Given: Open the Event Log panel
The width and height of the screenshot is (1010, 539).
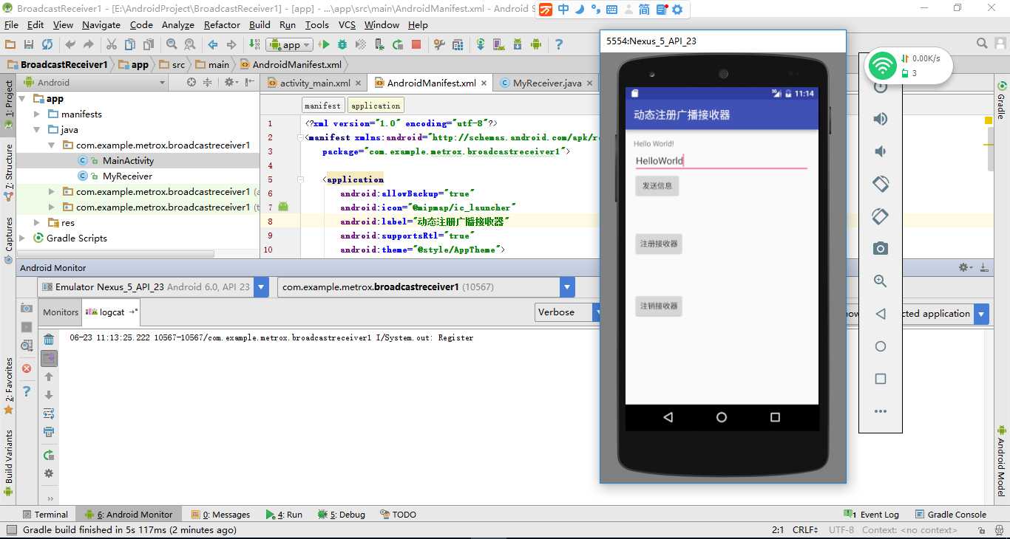Looking at the screenshot, I should click(872, 515).
